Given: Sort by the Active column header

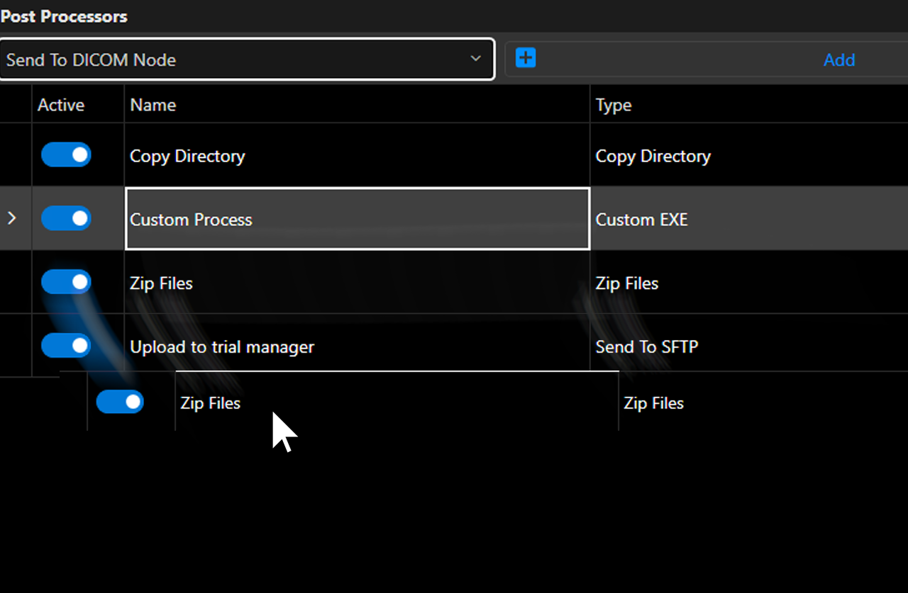Looking at the screenshot, I should point(61,105).
